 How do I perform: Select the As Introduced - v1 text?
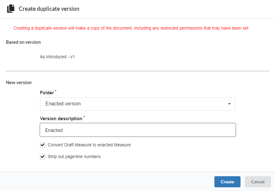(57, 57)
